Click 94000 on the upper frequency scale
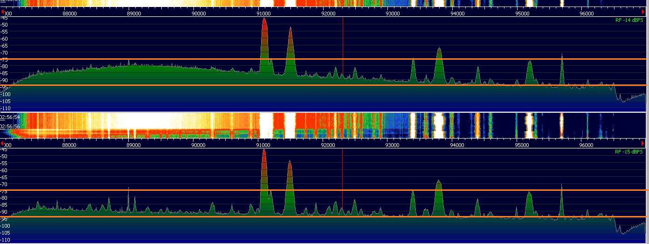This screenshot has height=244, width=649. tap(457, 14)
